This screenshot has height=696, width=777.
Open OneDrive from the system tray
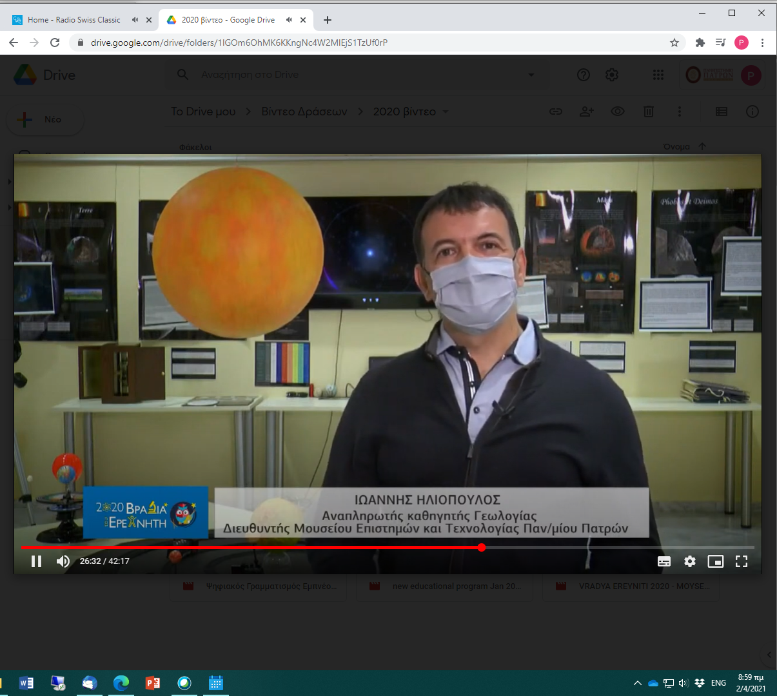653,683
